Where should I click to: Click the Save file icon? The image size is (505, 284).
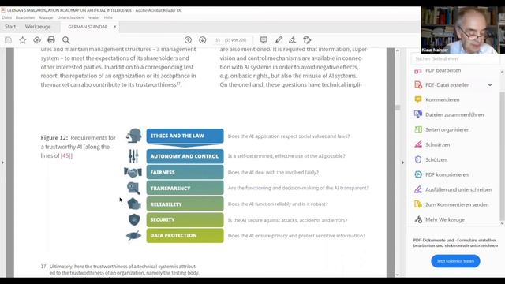pyautogui.click(x=8, y=40)
